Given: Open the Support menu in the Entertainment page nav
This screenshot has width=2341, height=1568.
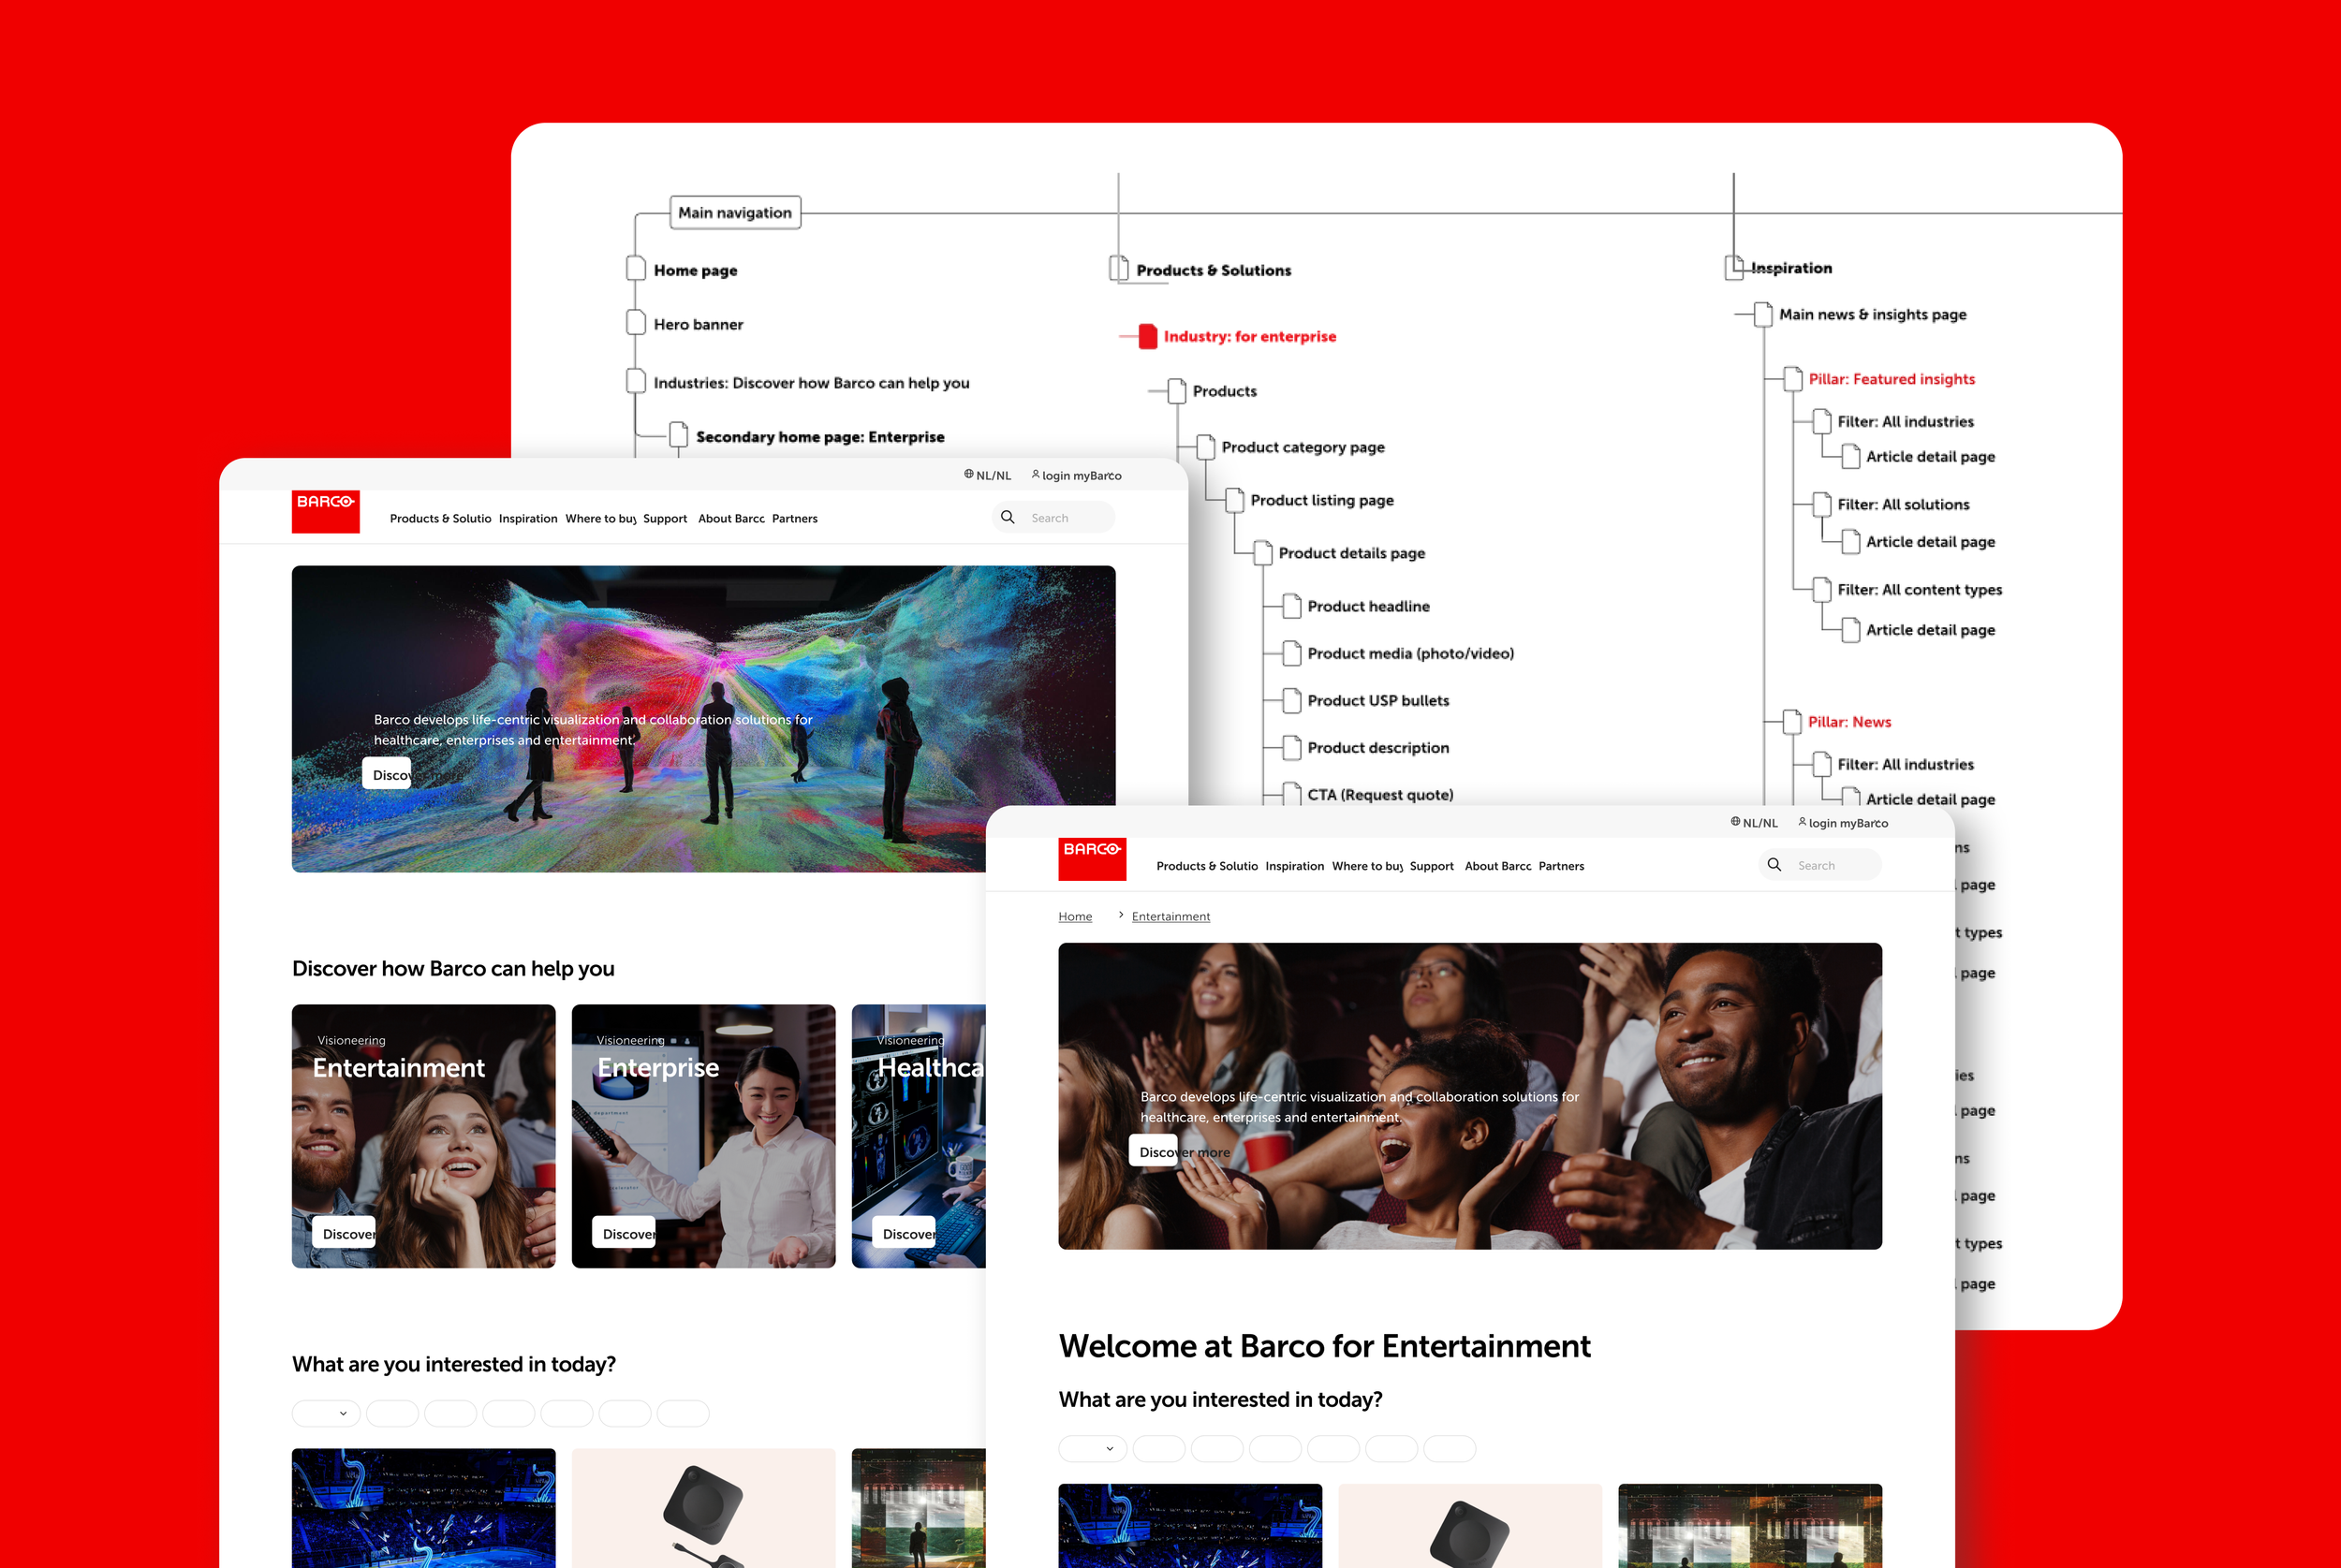Looking at the screenshot, I should pos(1431,866).
